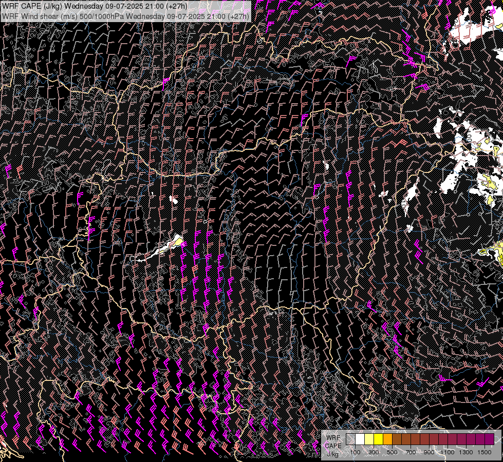The width and height of the screenshot is (503, 462).
Task: Click the legend label '100'
Action: [355, 452]
